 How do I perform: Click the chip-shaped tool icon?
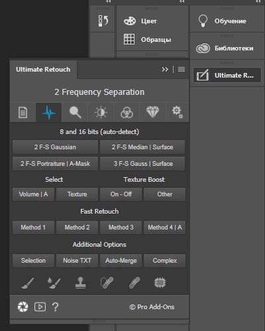coord(160,283)
